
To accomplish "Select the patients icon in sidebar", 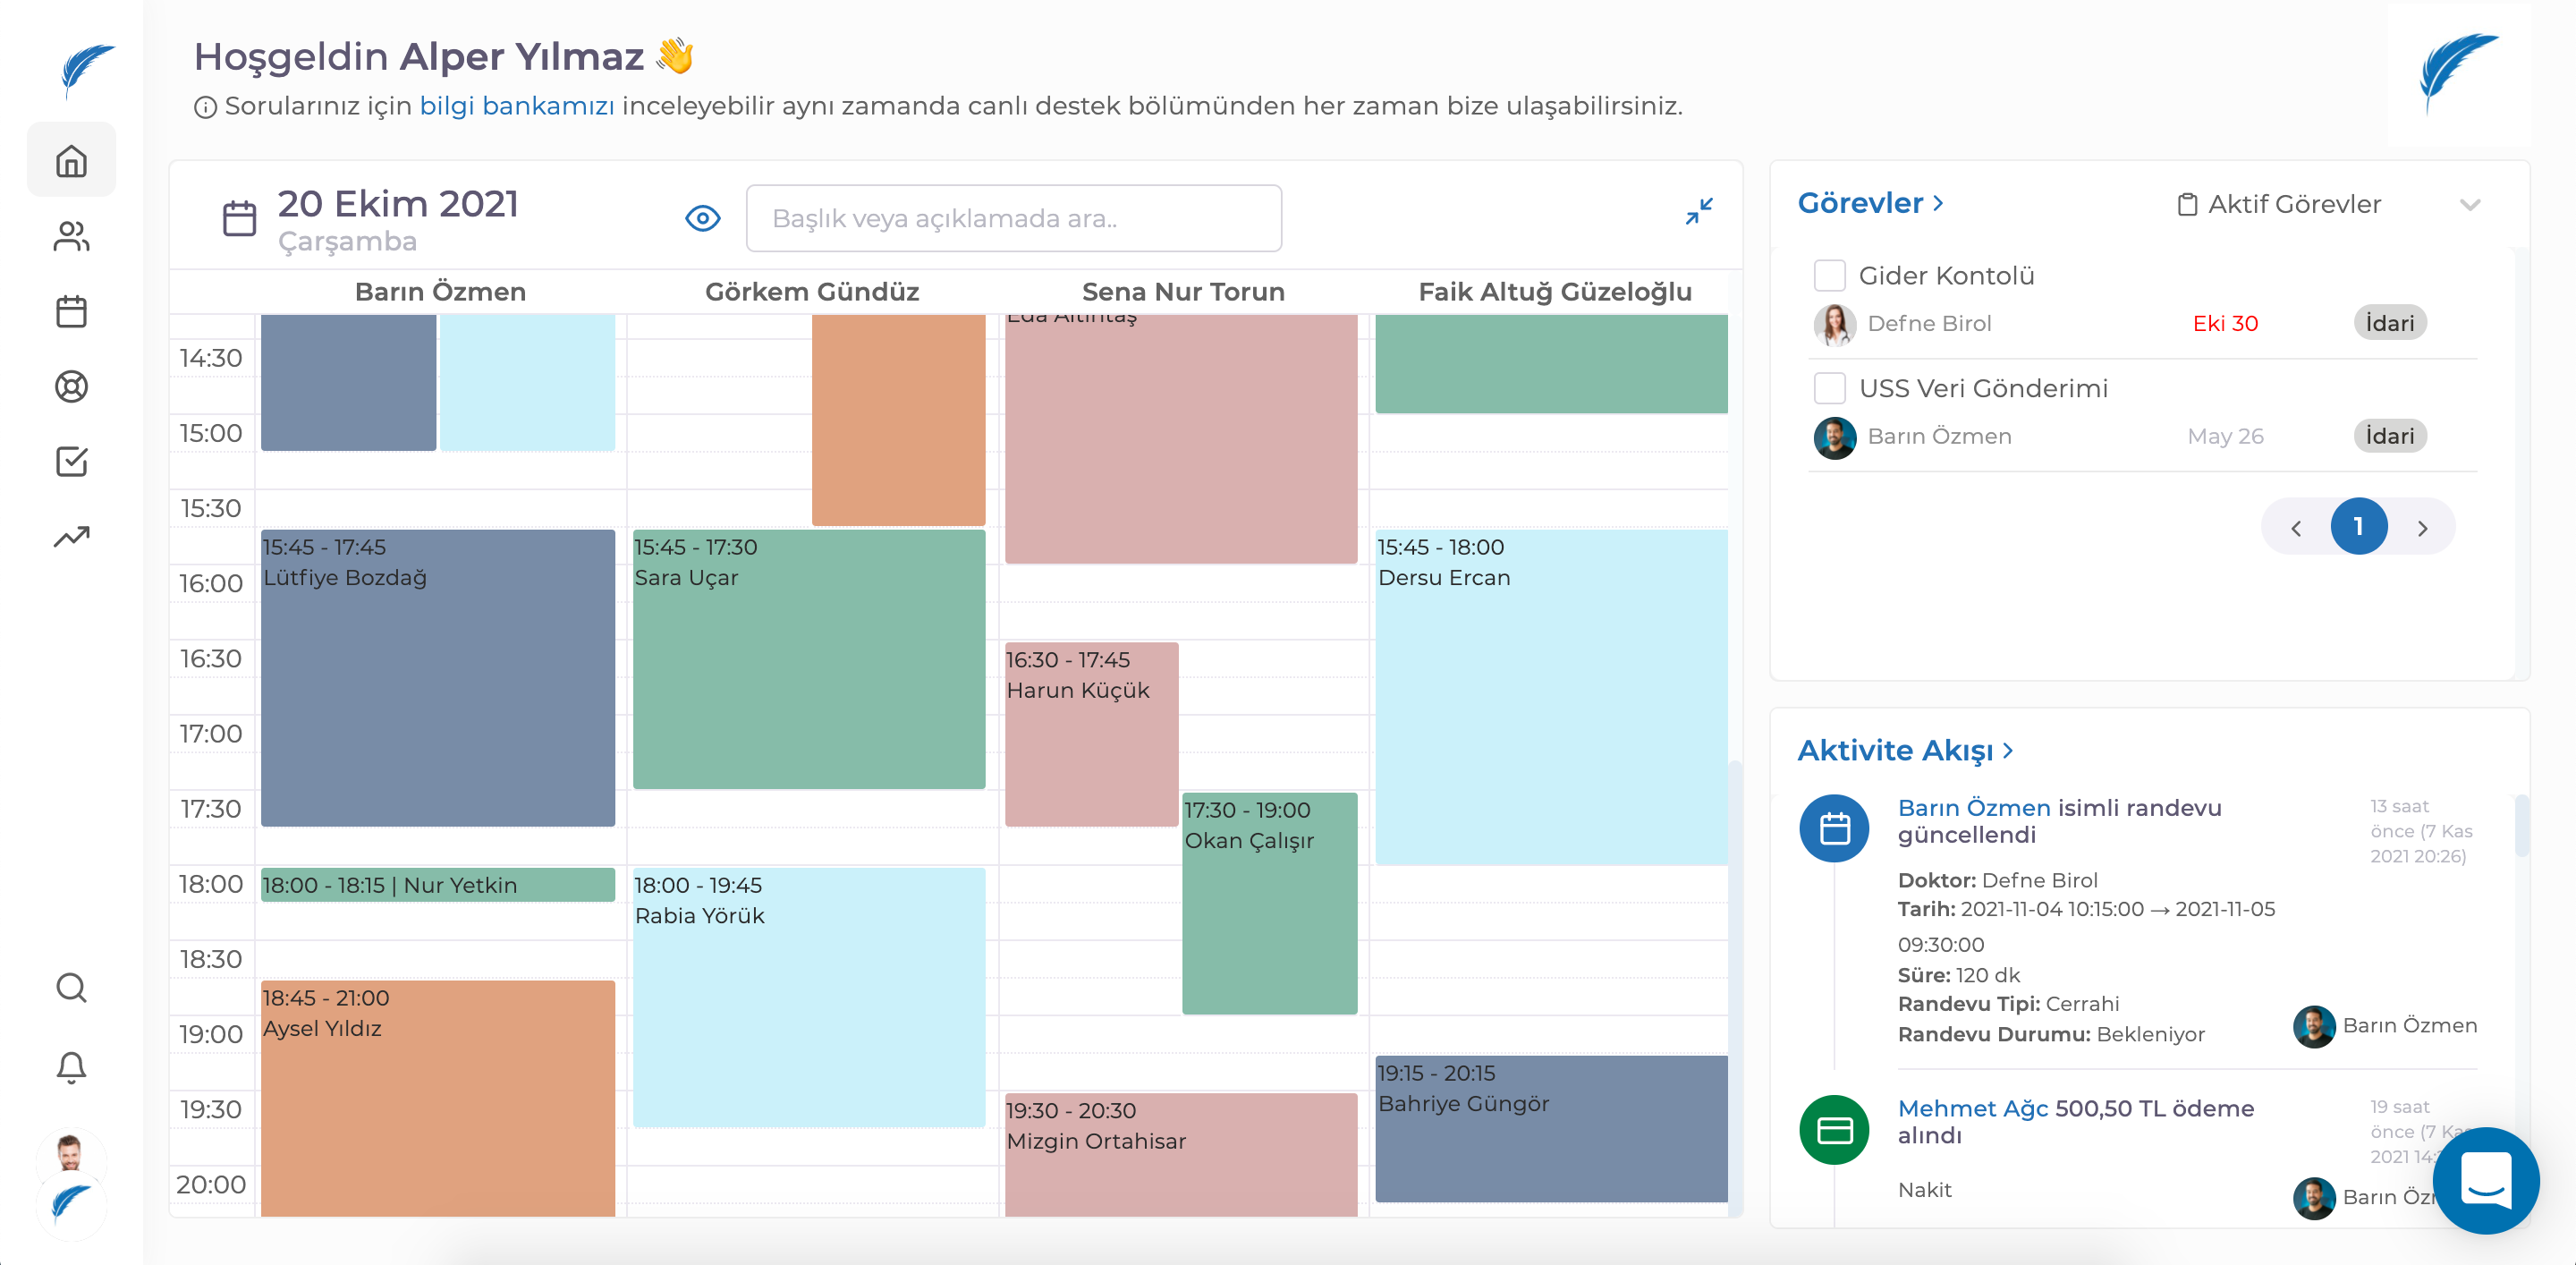I will (x=71, y=237).
